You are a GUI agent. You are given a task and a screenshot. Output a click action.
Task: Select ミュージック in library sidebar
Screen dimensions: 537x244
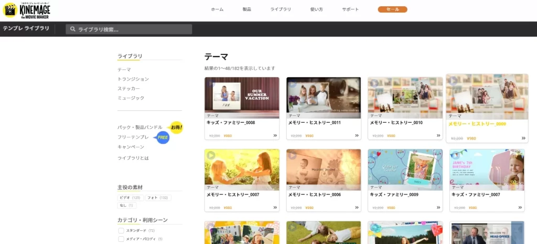coord(131,98)
